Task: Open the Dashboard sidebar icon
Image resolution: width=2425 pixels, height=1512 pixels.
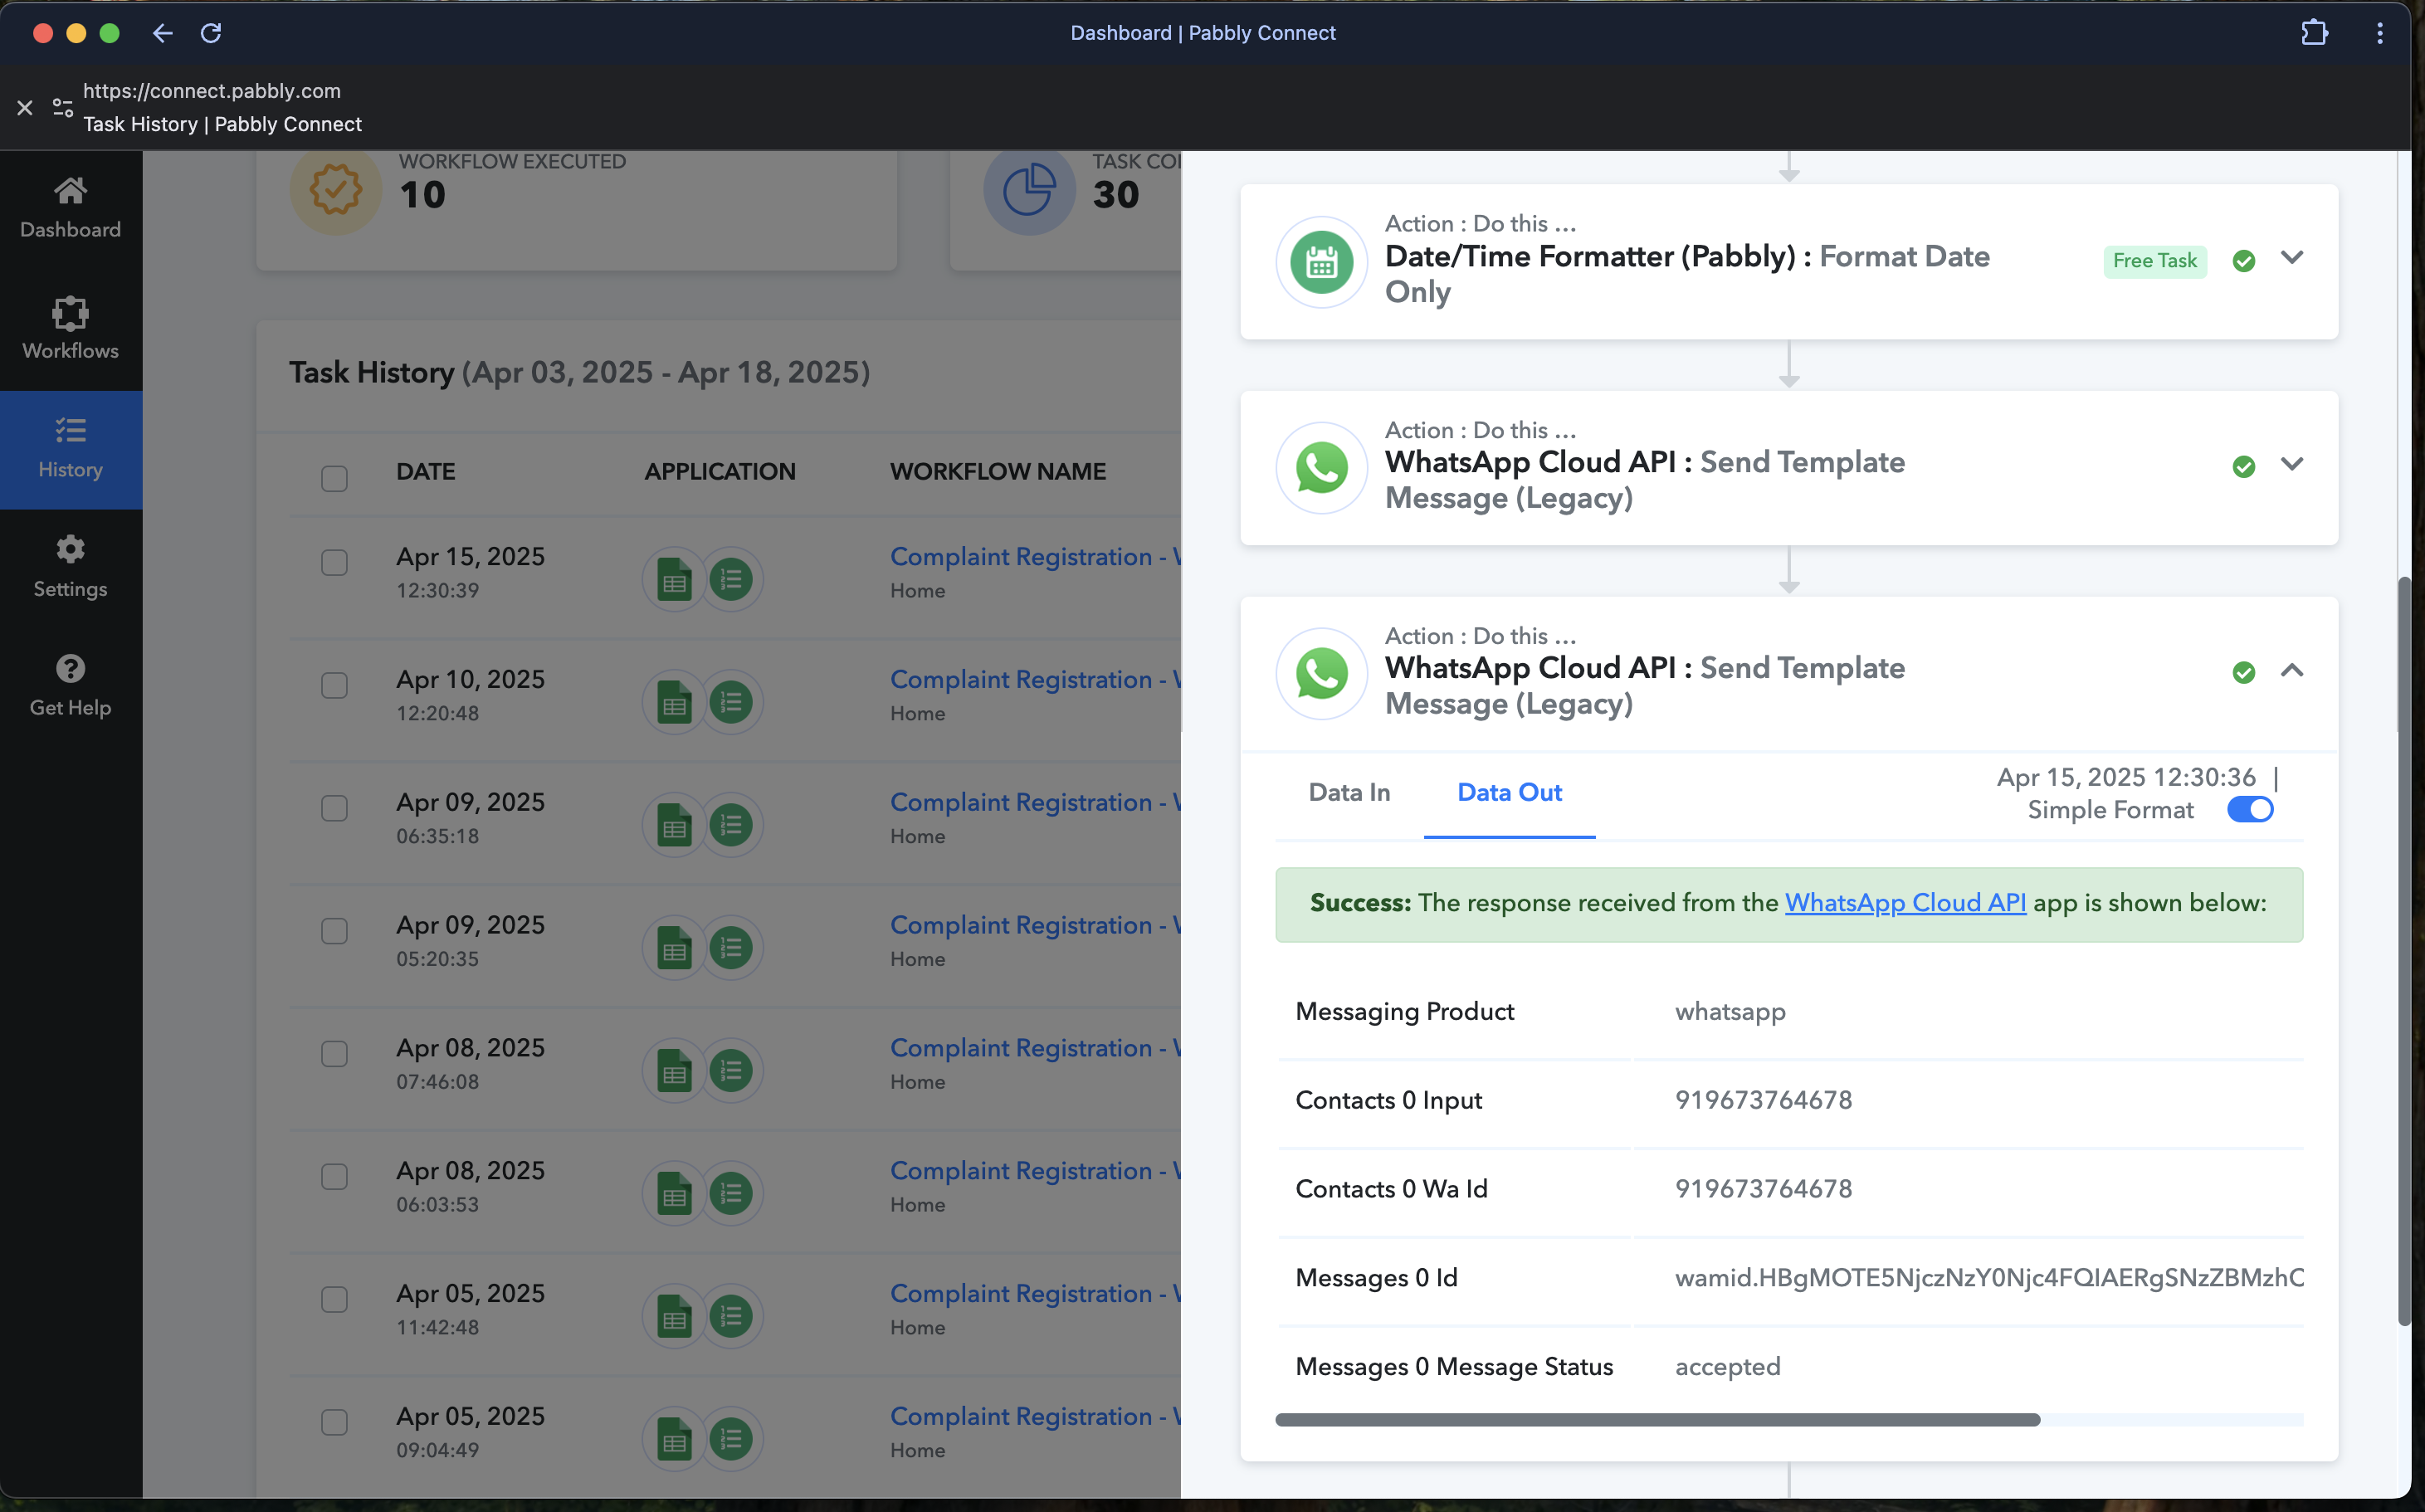Action: [70, 191]
